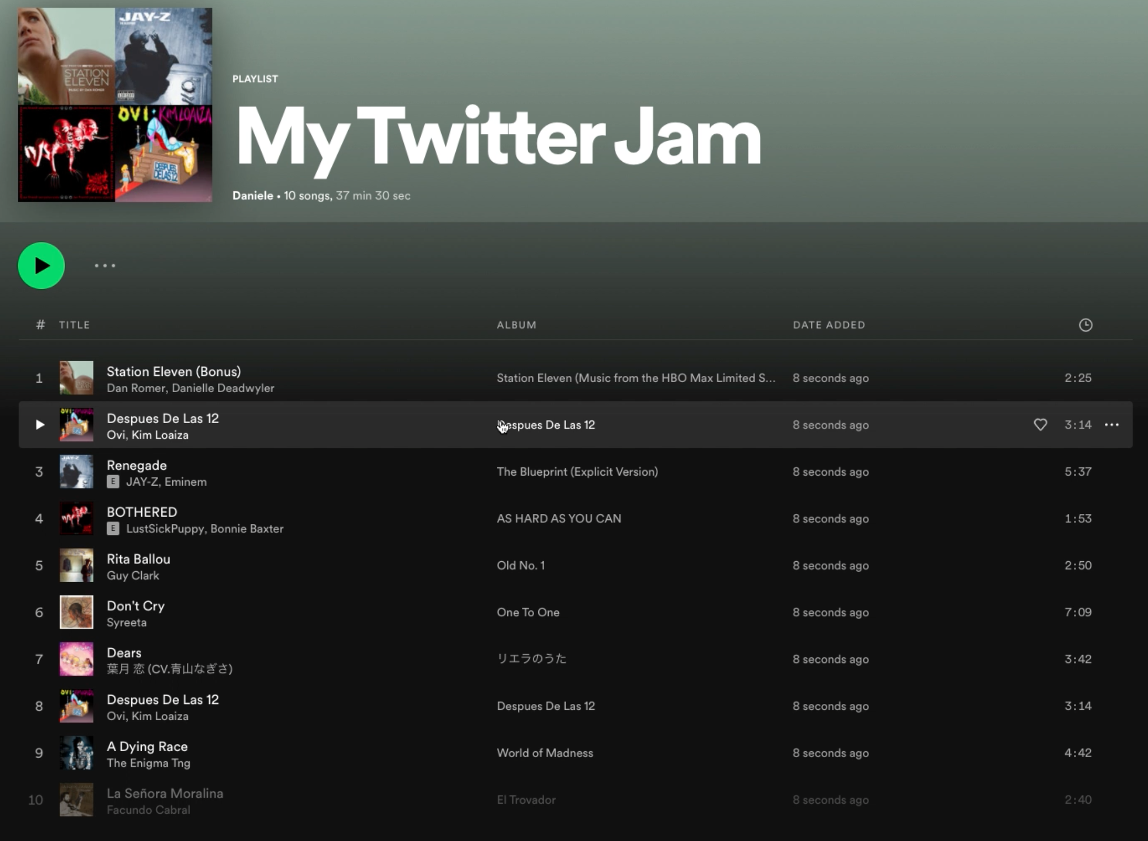1148x841 pixels.
Task: Click the album art for Renegade
Action: coord(77,471)
